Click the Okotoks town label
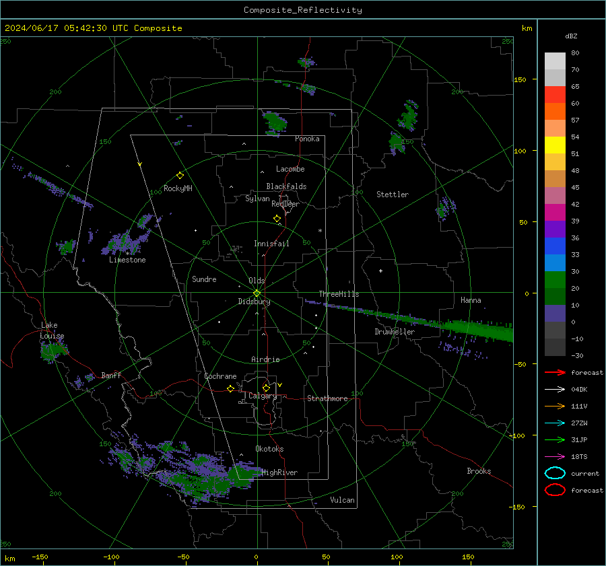 pyautogui.click(x=269, y=449)
